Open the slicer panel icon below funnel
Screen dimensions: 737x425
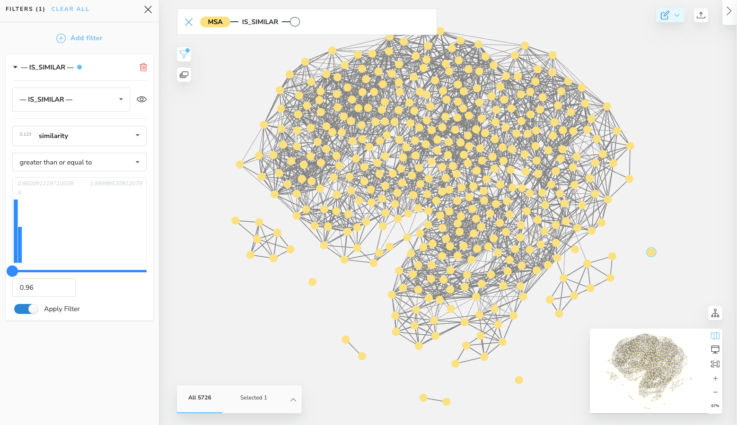184,75
